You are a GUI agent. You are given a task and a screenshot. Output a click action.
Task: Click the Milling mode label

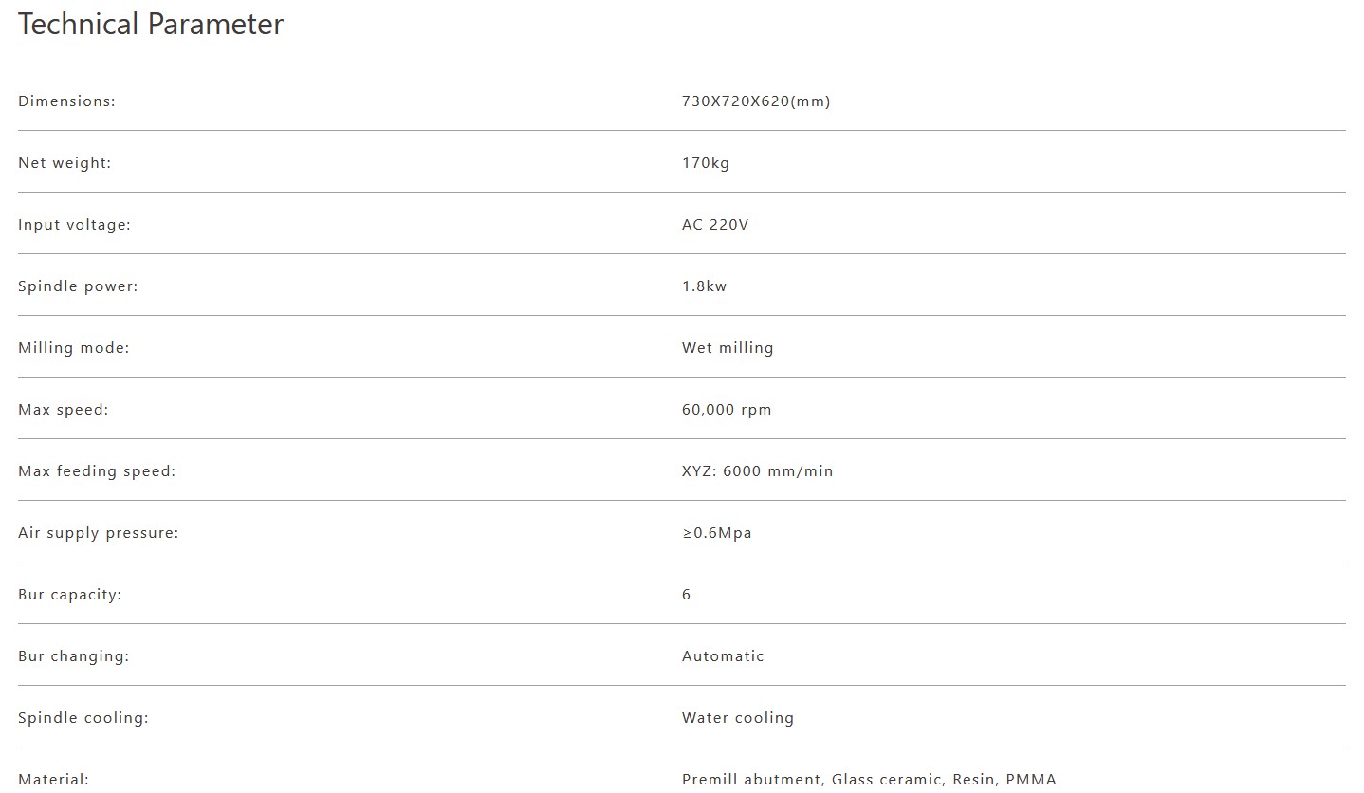73,348
